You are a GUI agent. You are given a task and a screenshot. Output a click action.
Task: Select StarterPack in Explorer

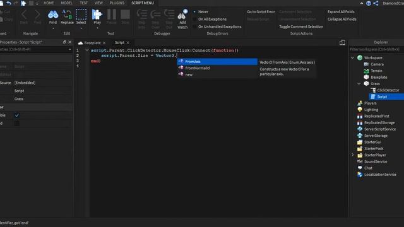tap(374, 149)
